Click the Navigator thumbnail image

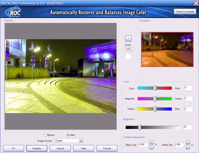point(167,49)
